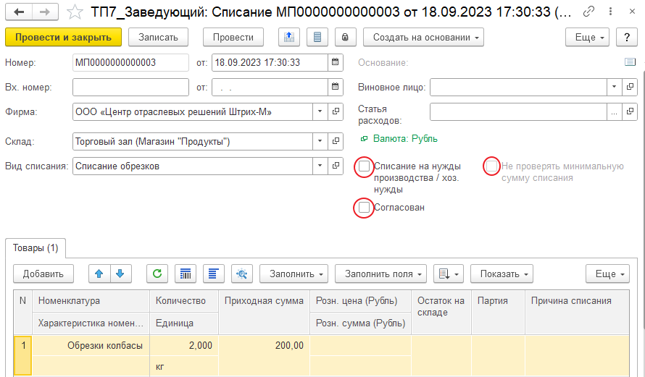Enable 'Списание на нужды производства' checkbox
The width and height of the screenshot is (645, 377).
pos(365,166)
